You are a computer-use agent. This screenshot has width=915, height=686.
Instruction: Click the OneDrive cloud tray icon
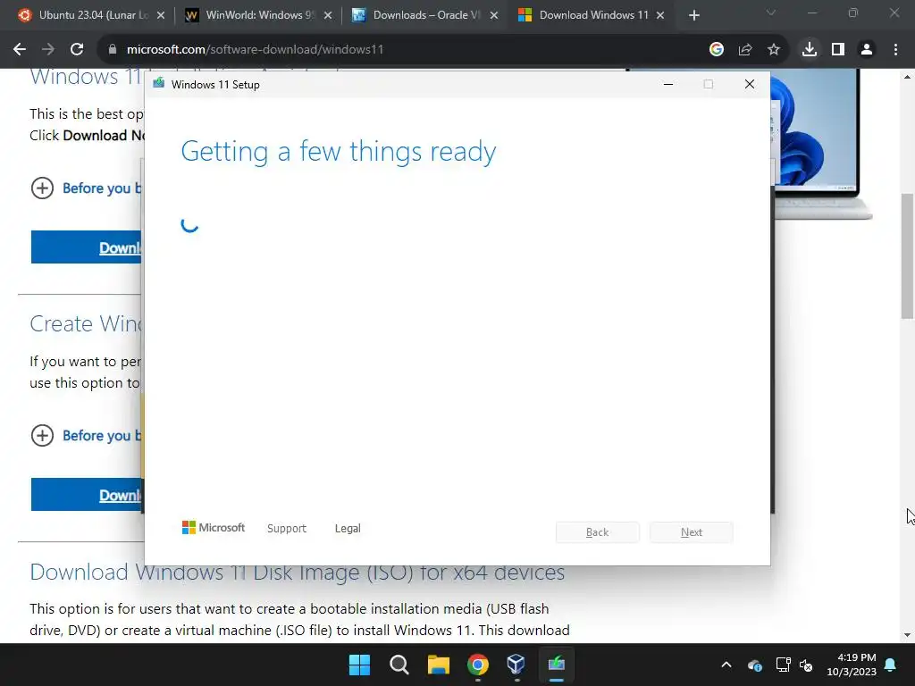pos(754,665)
